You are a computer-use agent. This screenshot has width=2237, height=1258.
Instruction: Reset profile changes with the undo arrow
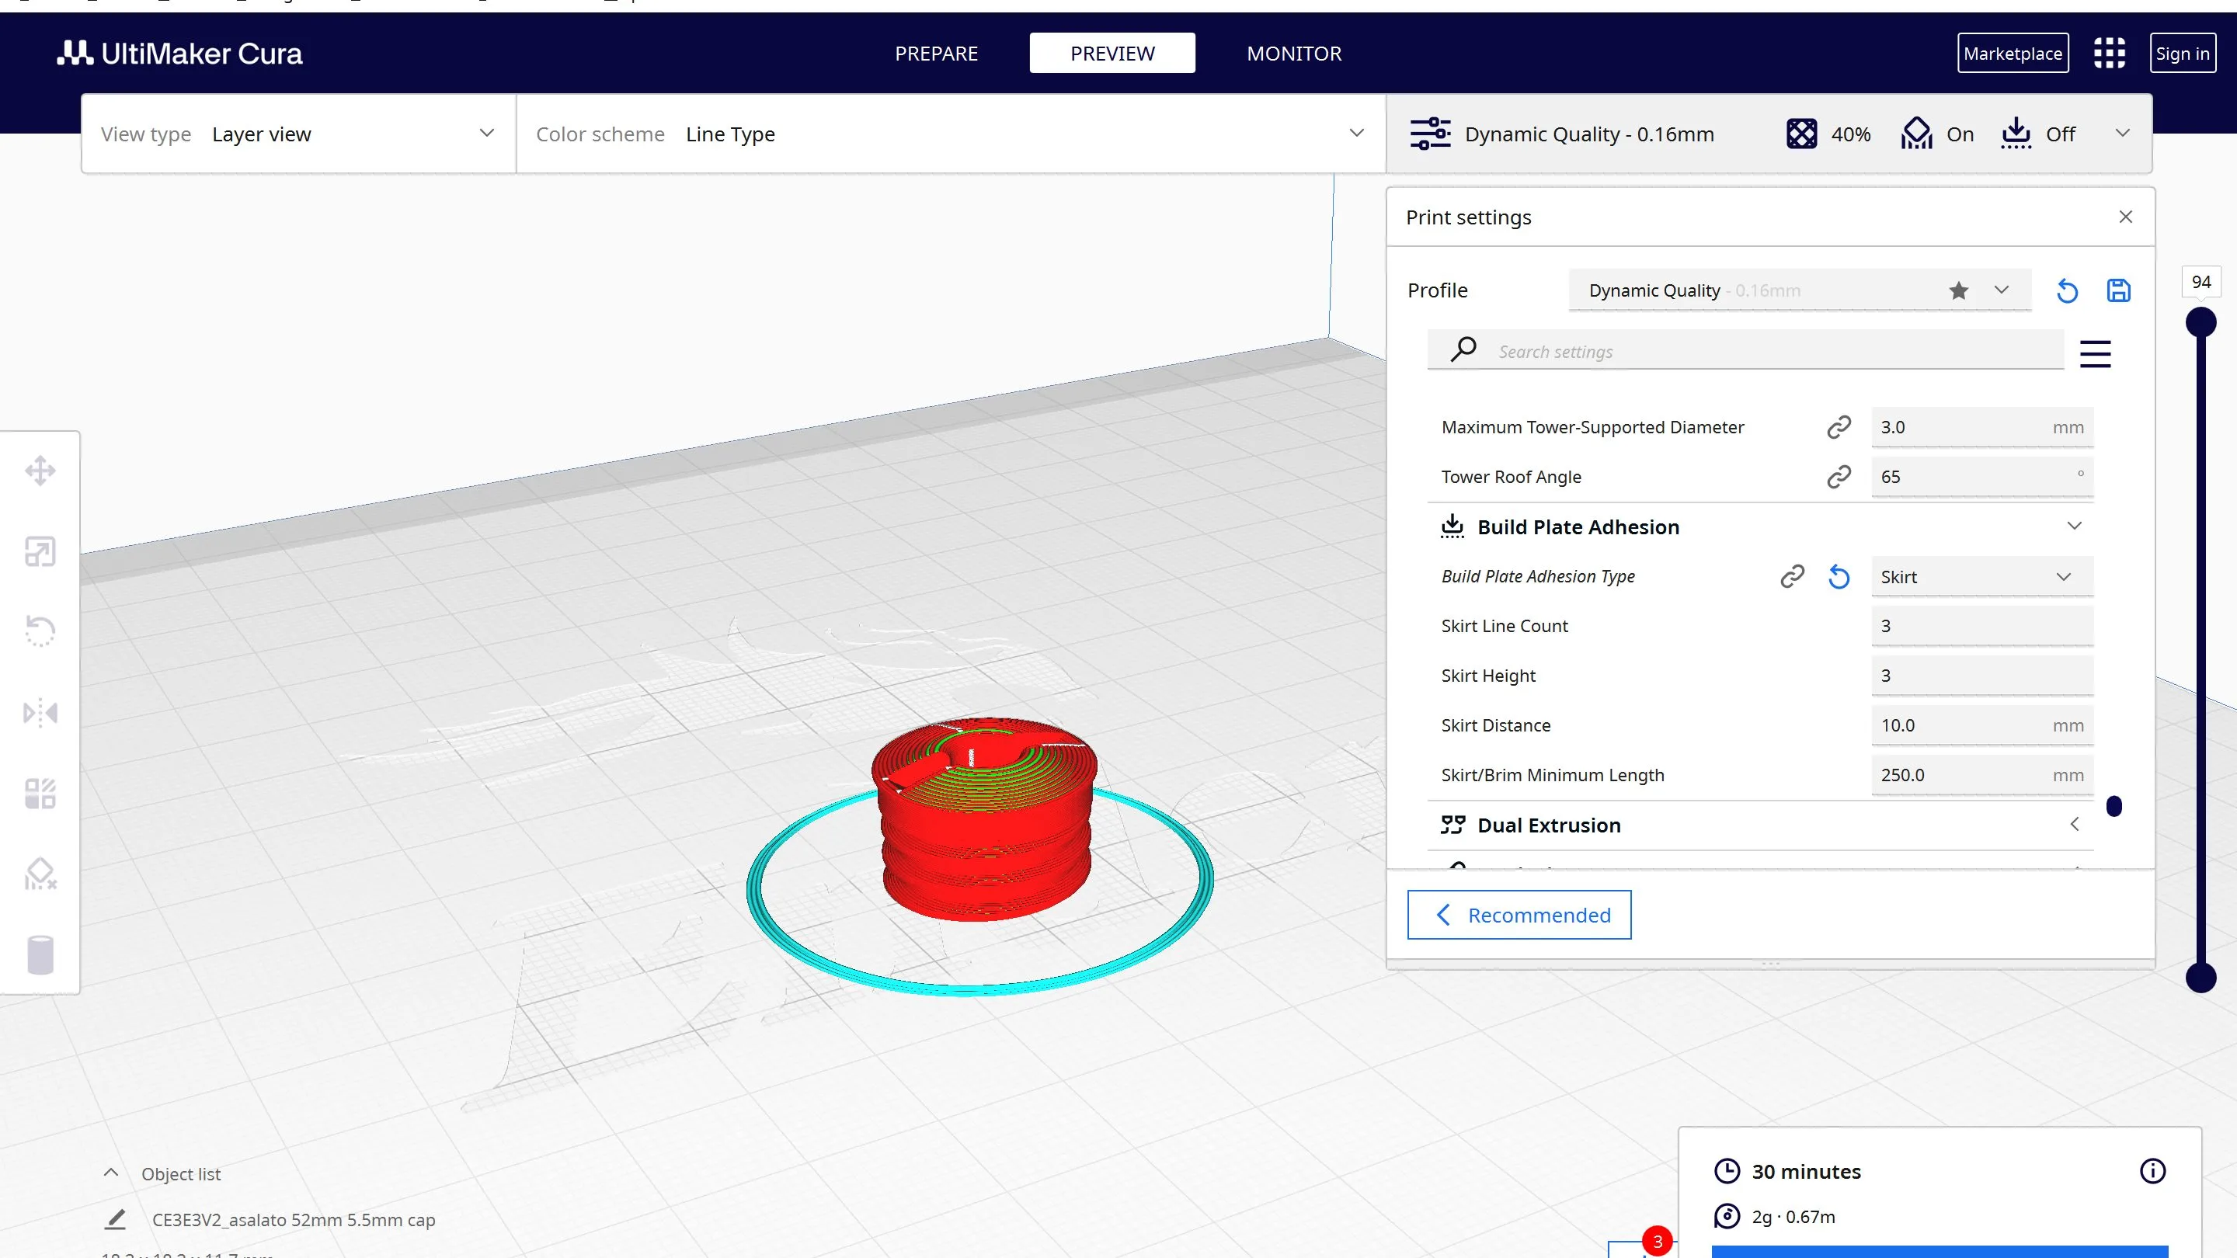click(x=2067, y=291)
